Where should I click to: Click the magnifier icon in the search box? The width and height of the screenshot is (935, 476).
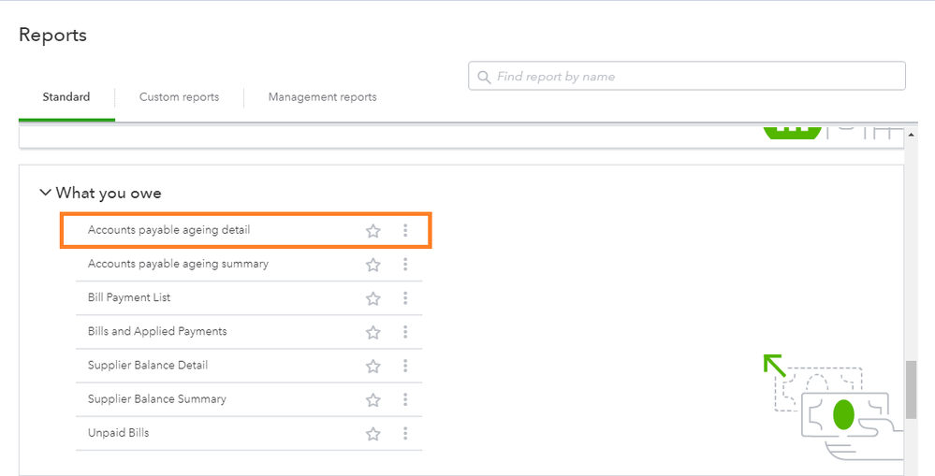tap(484, 78)
